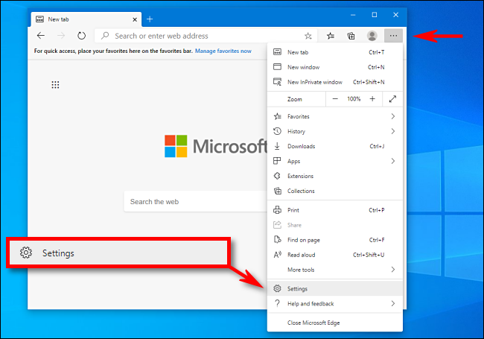This screenshot has width=484, height=339.
Task: Enter full screen from Zoom row
Action: pos(392,99)
